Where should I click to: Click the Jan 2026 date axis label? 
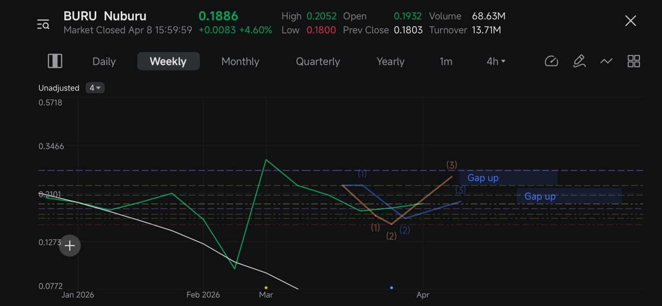[77, 295]
